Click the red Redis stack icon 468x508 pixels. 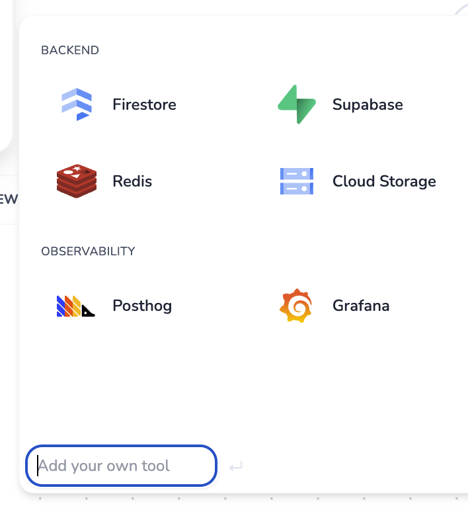coord(77,181)
